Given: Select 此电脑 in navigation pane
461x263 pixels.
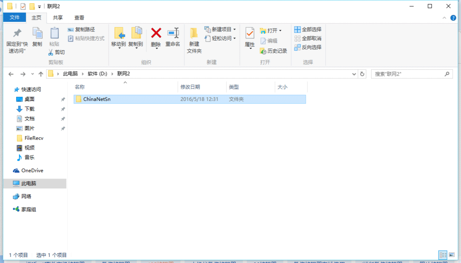Looking at the screenshot, I should point(35,183).
